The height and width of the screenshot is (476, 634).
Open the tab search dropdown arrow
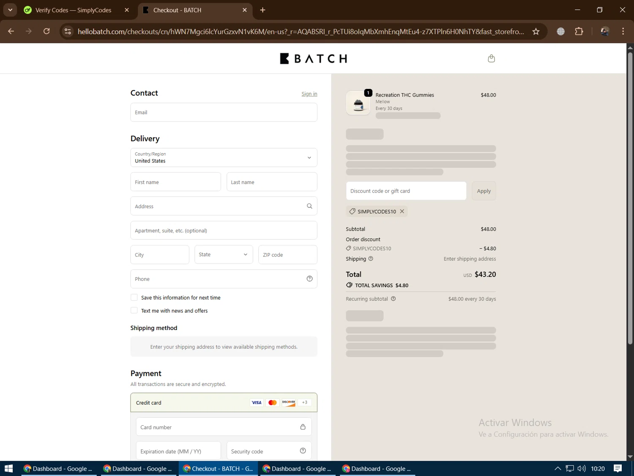(10, 10)
